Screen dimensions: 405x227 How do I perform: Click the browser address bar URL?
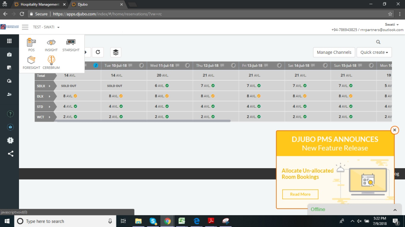(107, 14)
